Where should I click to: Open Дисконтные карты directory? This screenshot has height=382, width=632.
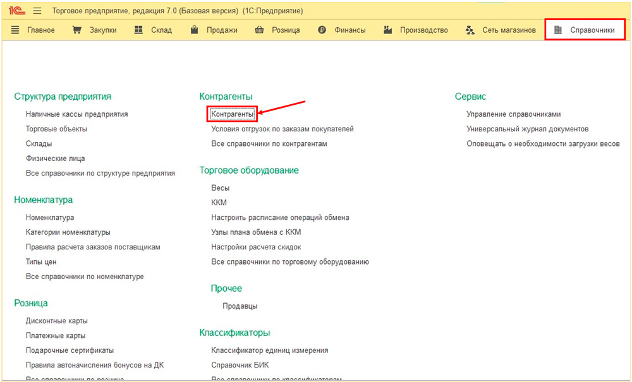coord(57,321)
